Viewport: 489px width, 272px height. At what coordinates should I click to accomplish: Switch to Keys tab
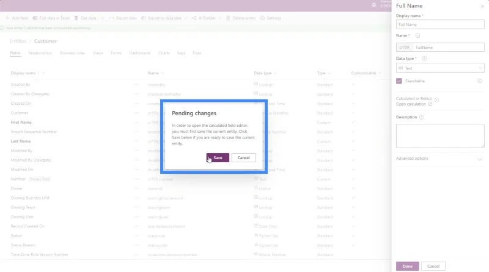pyautogui.click(x=181, y=53)
